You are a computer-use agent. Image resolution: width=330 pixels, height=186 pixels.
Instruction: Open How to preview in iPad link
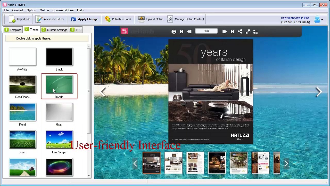pyautogui.click(x=295, y=18)
